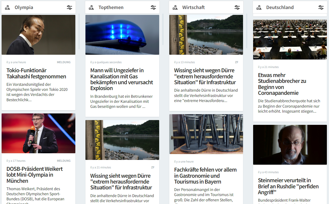Open DOSB-Präsident Weikert Mini-Olympia article
Viewport: 329px width, 204px height.
click(35, 175)
